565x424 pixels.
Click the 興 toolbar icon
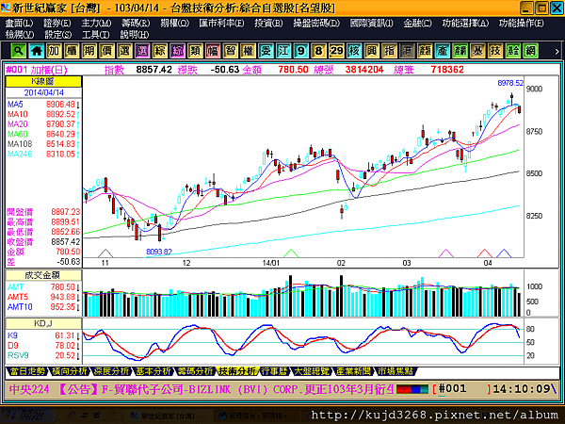pos(372,51)
